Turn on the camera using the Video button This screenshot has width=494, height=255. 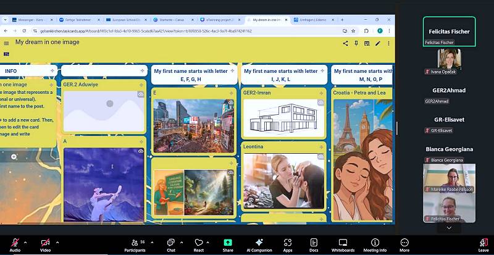coord(45,243)
